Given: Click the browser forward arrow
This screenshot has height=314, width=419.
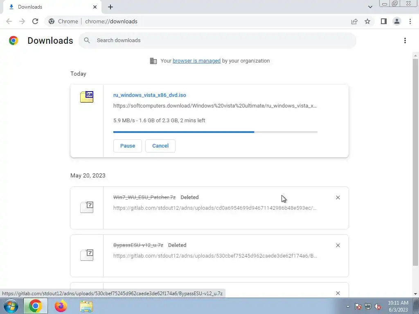Looking at the screenshot, I should click(x=22, y=21).
